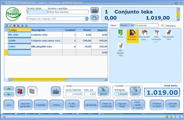The height and width of the screenshot is (120, 184).
Task: Click the Dtos. pie field
Action: (90, 94)
